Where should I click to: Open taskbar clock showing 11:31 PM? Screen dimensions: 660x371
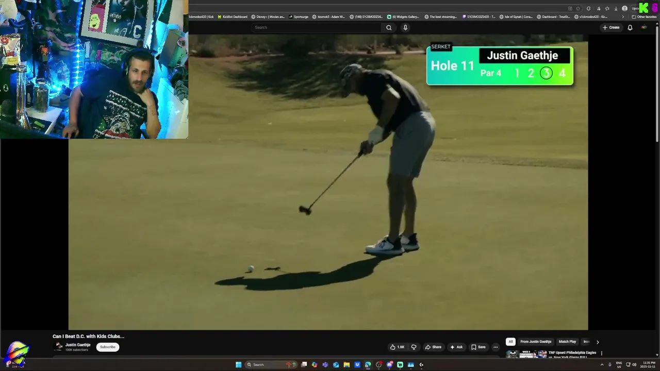(x=648, y=364)
